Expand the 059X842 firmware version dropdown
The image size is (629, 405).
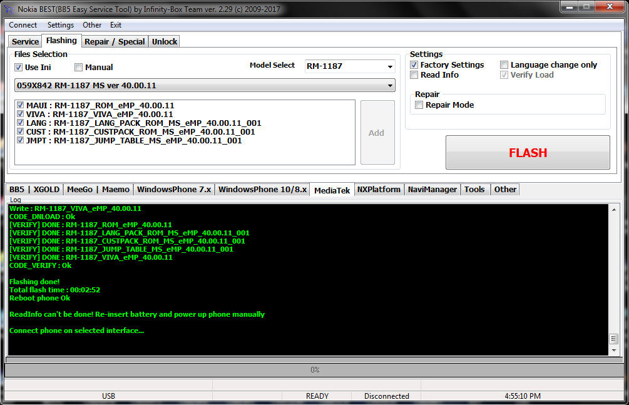click(205, 86)
